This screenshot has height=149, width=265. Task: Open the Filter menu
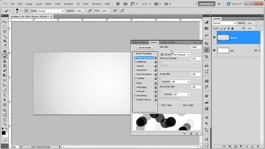pos(58,4)
